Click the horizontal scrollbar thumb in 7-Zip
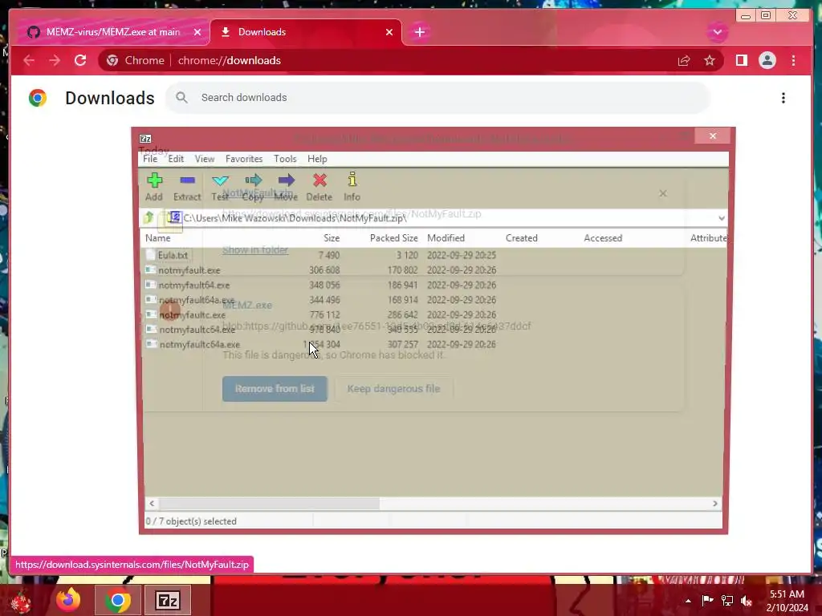 coord(269,504)
